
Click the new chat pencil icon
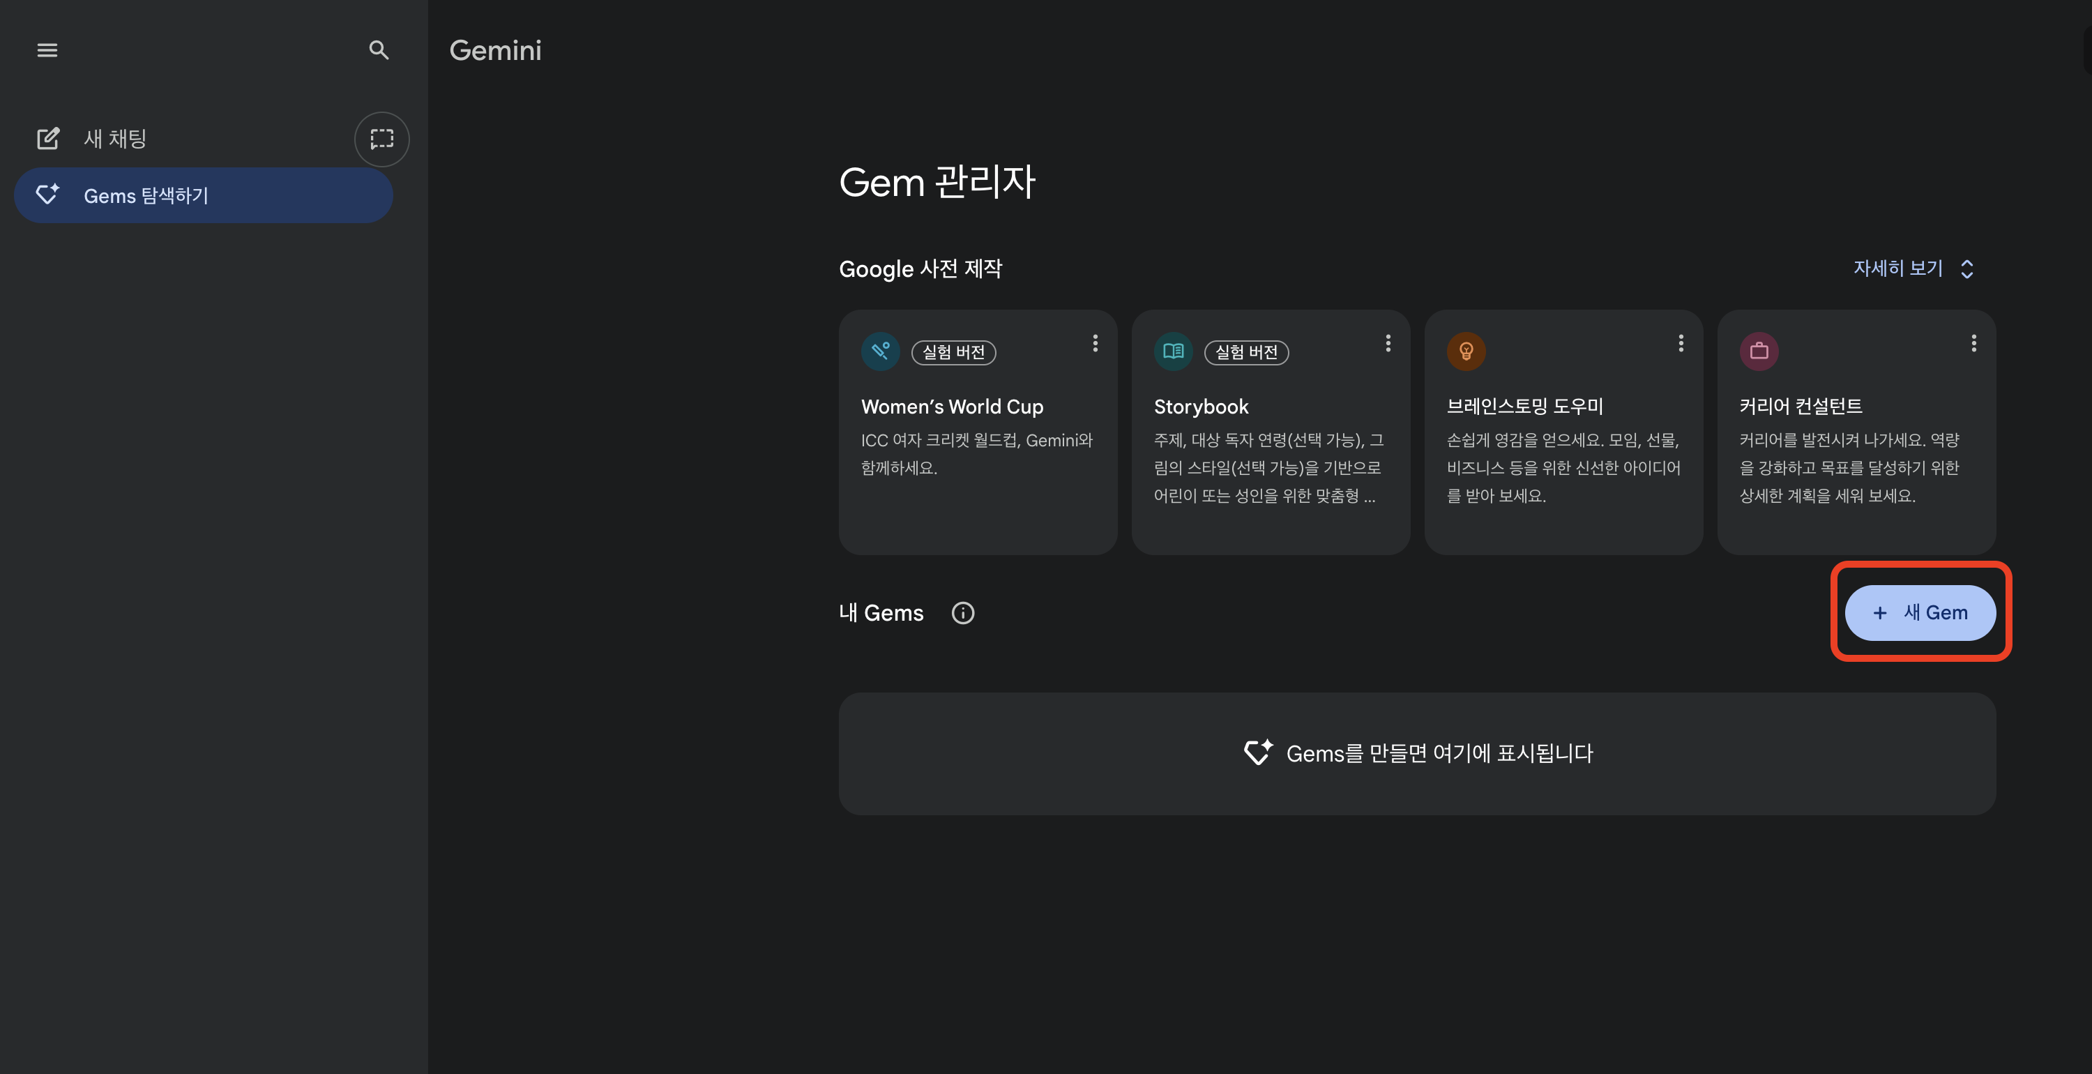click(48, 139)
